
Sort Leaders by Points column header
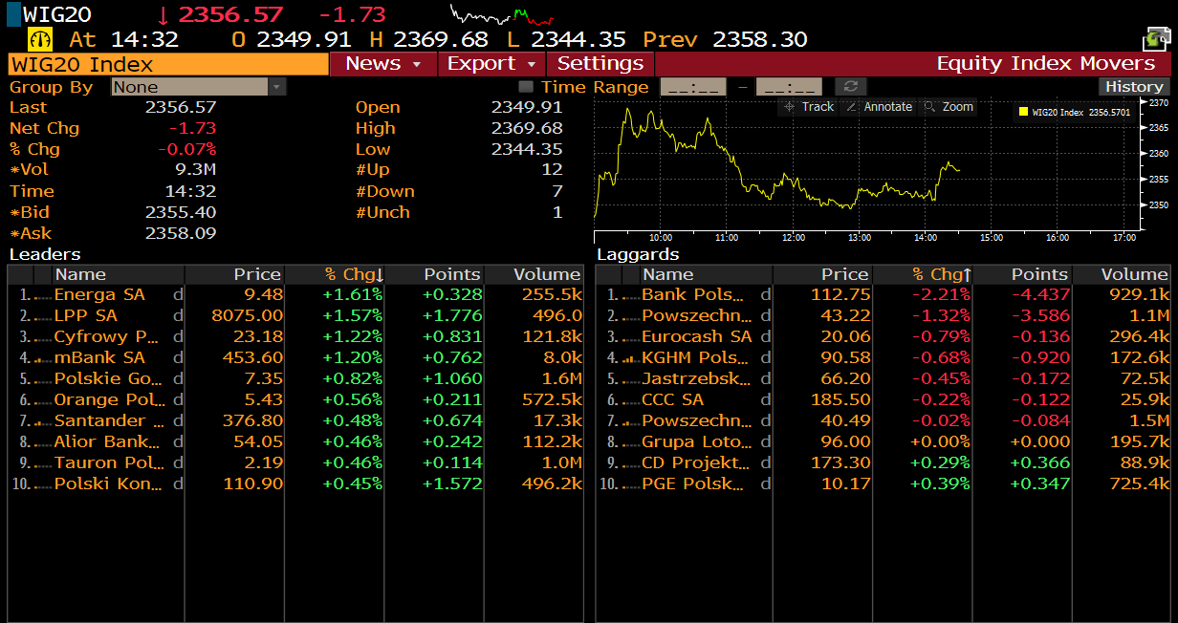(x=435, y=274)
